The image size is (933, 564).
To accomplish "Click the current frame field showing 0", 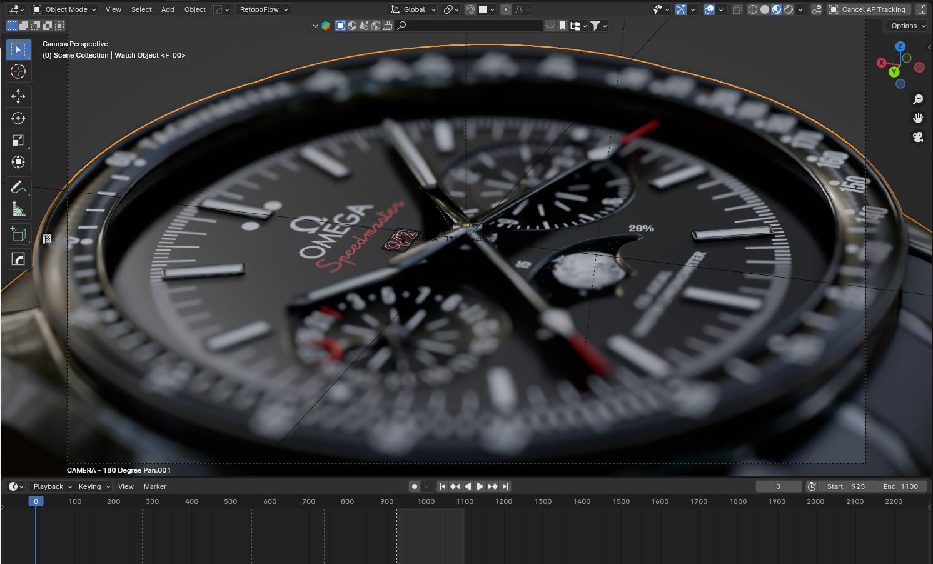I will pos(778,486).
